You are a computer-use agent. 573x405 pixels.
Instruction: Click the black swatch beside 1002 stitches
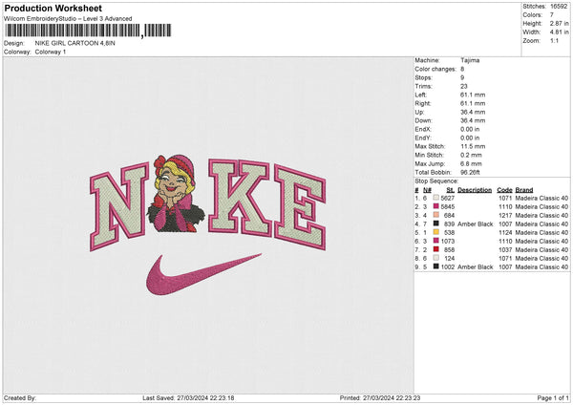pos(436,266)
